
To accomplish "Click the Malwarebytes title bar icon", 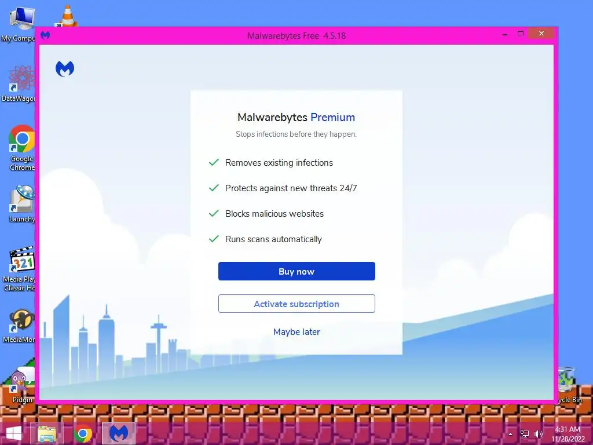I will (45, 35).
